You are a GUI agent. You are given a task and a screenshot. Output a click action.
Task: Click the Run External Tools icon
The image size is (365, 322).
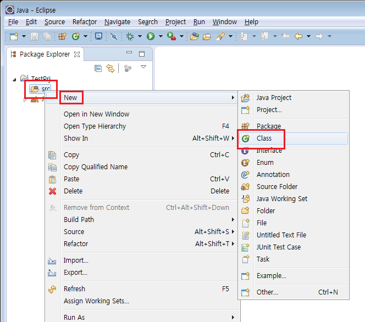point(172,36)
